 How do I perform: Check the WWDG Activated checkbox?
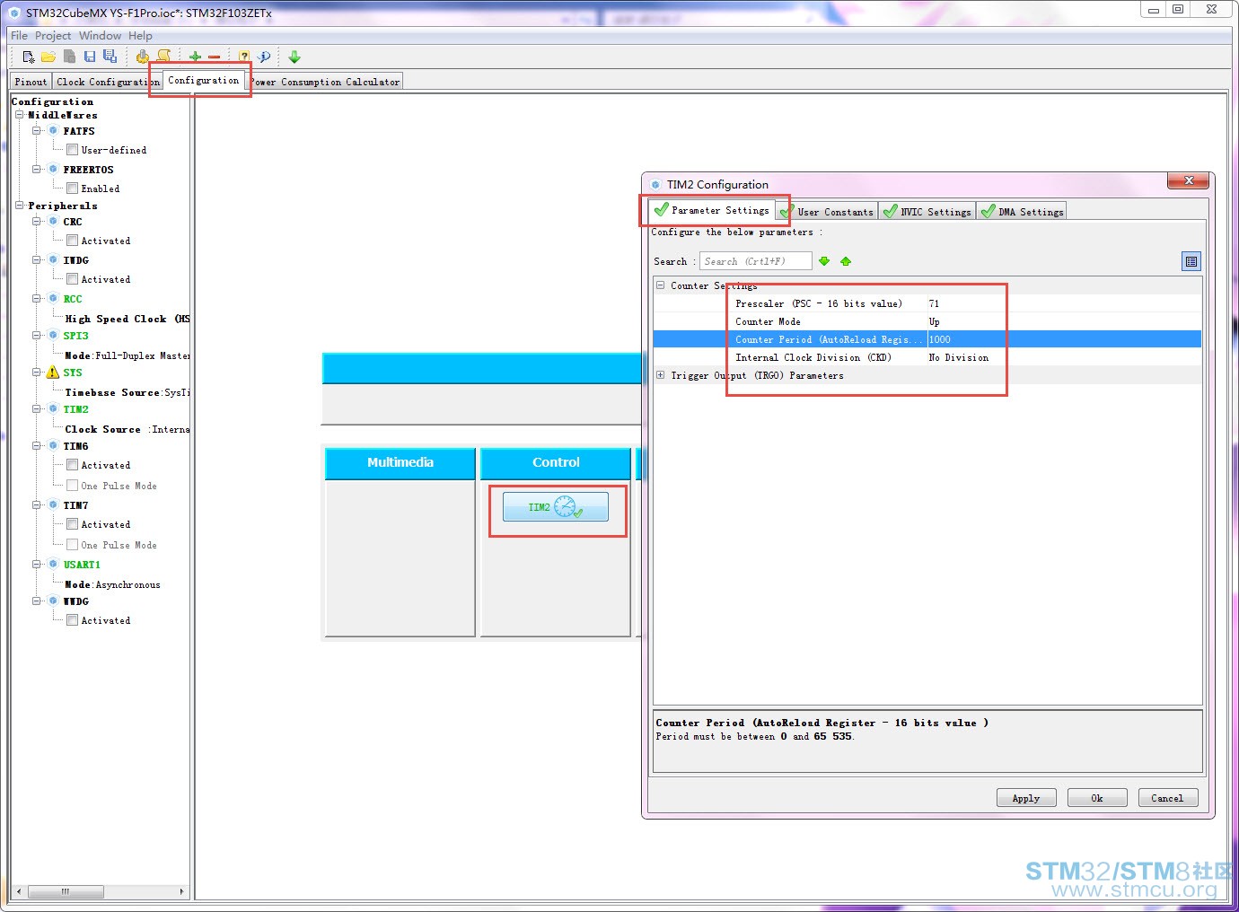pos(73,620)
